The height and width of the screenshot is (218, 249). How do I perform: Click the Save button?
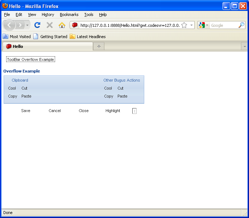[26, 111]
